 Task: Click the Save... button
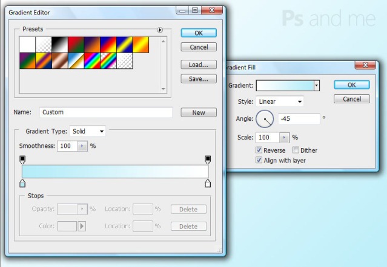pyautogui.click(x=199, y=79)
